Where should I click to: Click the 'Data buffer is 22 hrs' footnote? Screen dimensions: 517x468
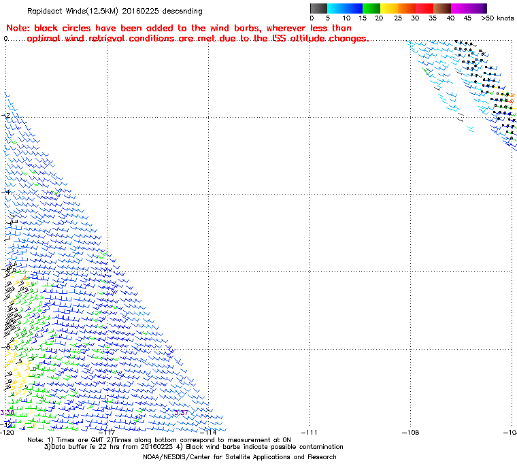pyautogui.click(x=194, y=447)
